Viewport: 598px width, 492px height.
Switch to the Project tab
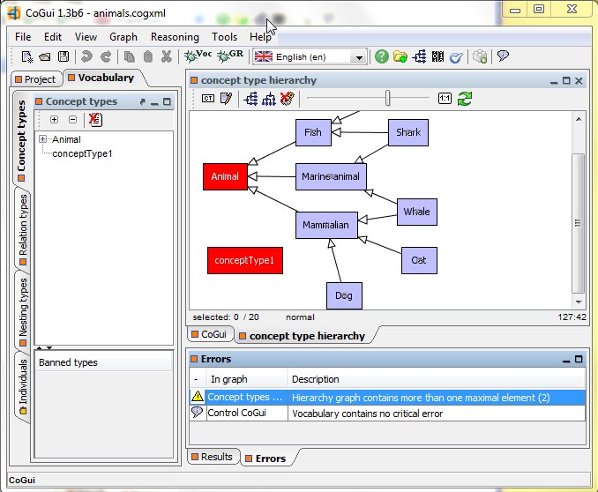[x=35, y=79]
